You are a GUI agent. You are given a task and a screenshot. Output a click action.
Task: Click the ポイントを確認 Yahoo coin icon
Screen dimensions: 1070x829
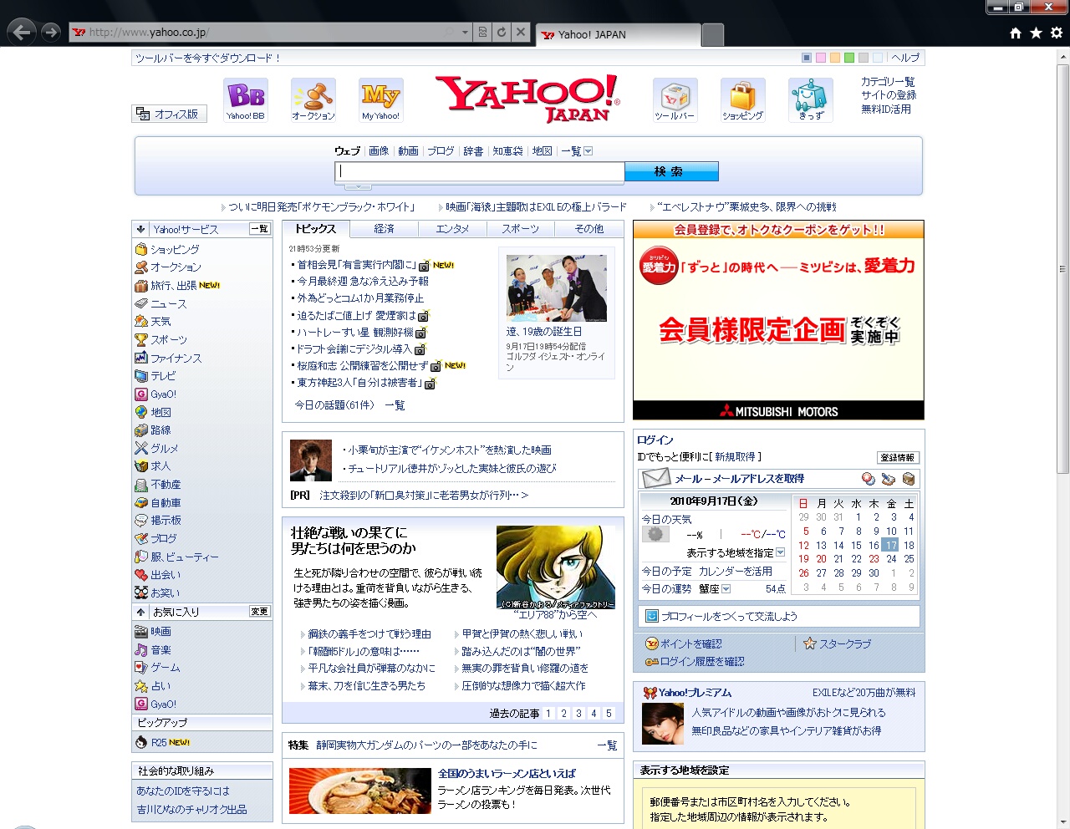coord(652,643)
